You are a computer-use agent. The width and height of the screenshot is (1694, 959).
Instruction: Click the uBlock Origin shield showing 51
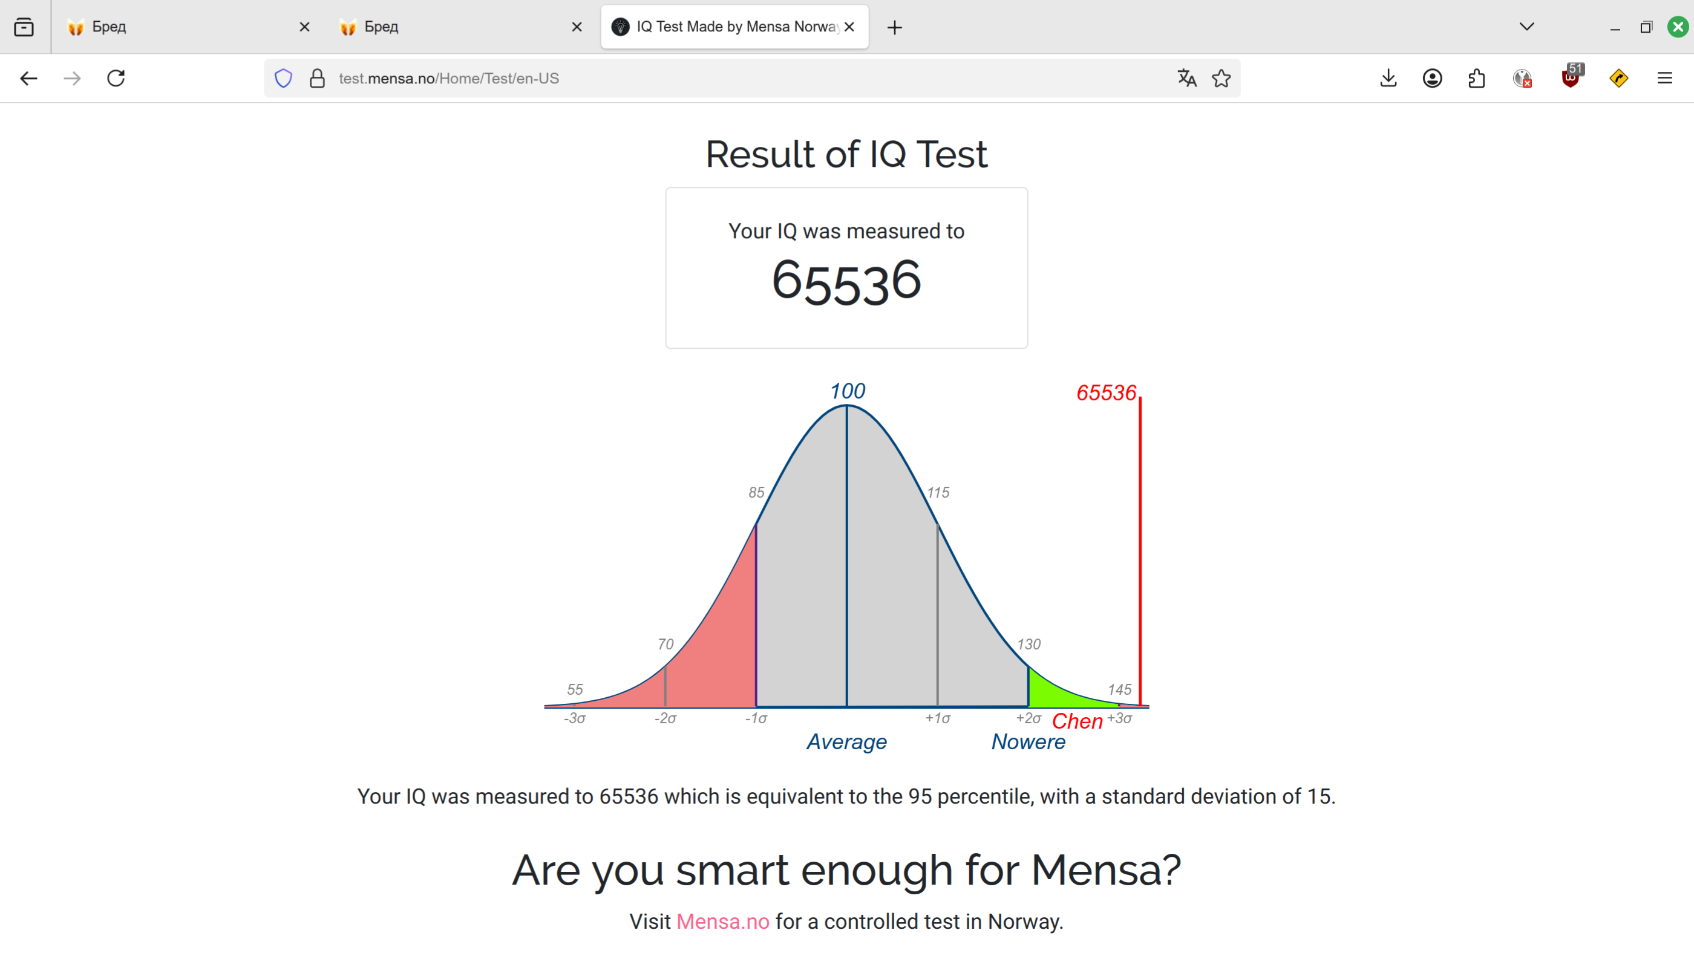[1571, 78]
